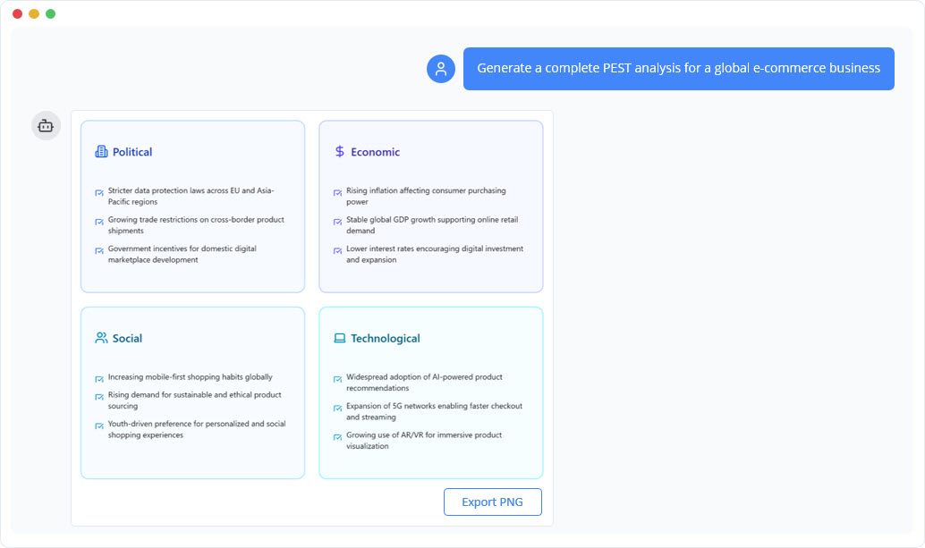Click the Technological laptop icon

pos(341,338)
